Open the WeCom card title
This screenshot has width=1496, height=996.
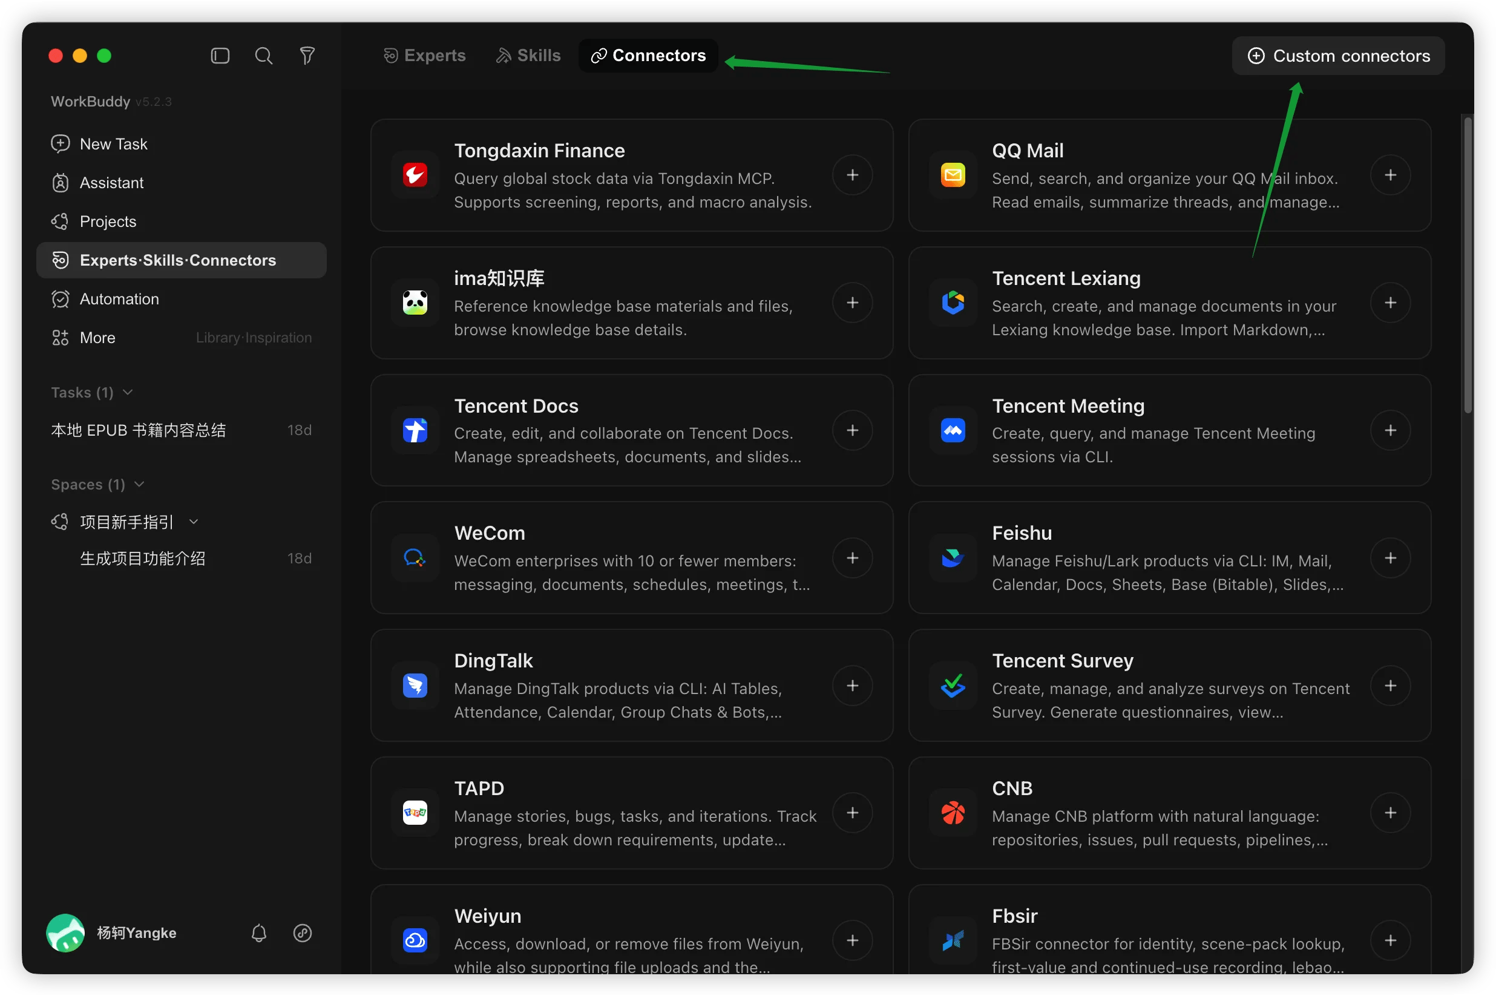[489, 533]
